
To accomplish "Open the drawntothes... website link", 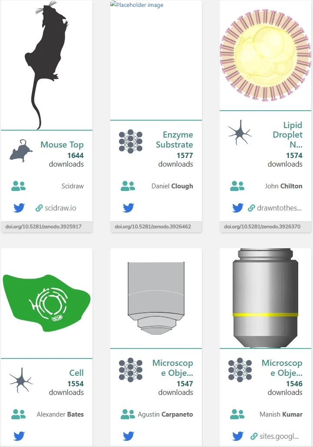I will 274,208.
